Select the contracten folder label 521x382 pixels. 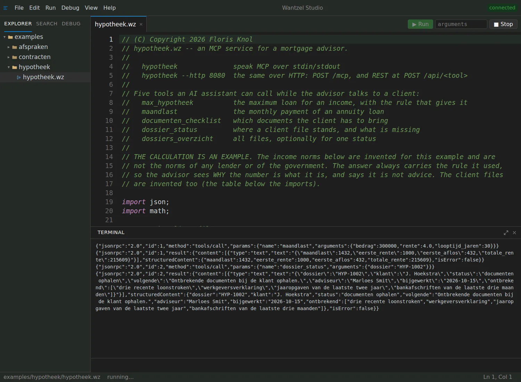(x=35, y=57)
